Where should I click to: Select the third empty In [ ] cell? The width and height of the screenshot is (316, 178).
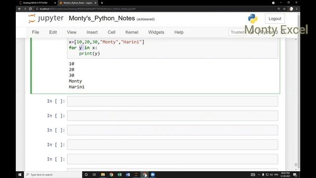tap(172, 130)
